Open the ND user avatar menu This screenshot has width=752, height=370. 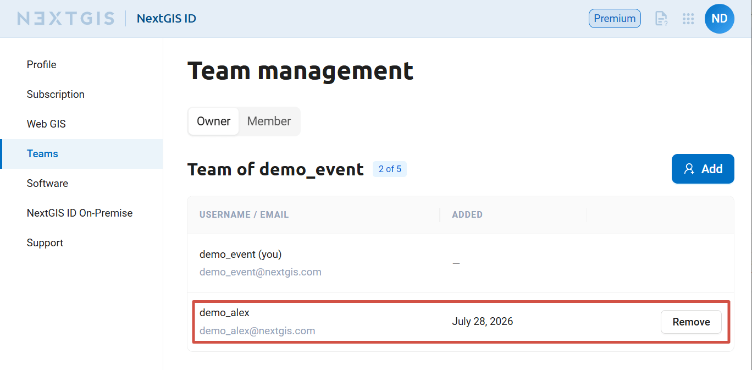click(720, 19)
